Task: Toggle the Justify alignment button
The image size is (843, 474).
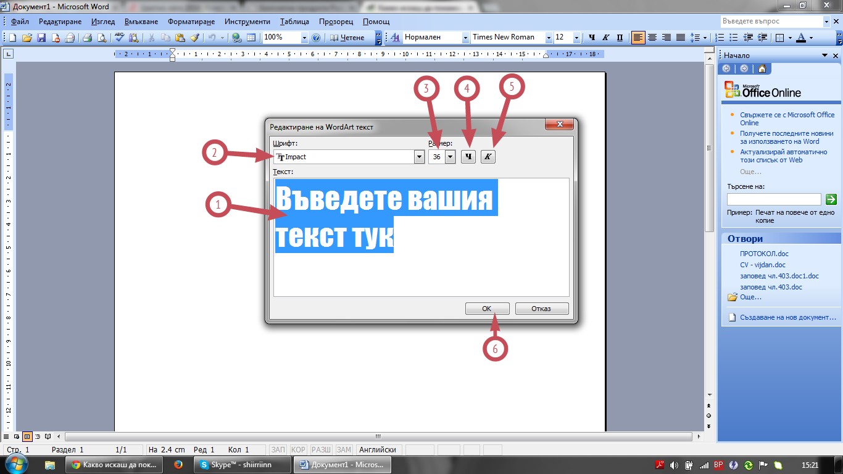Action: click(x=681, y=38)
